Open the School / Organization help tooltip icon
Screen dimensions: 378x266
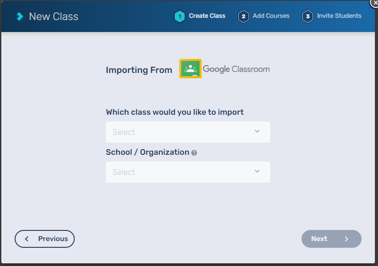pos(194,153)
